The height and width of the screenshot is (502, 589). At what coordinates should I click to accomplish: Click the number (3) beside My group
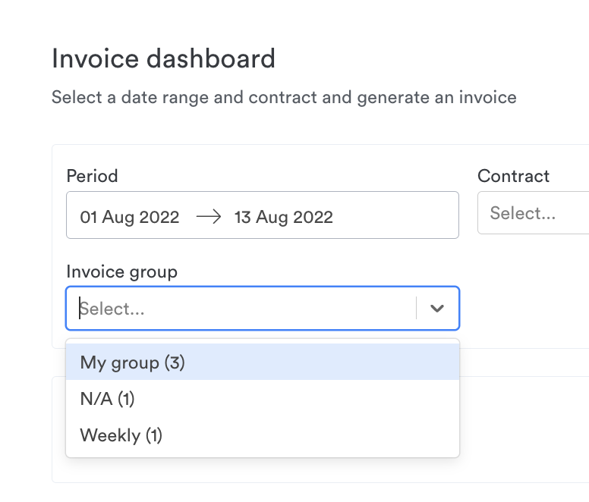pyautogui.click(x=175, y=362)
